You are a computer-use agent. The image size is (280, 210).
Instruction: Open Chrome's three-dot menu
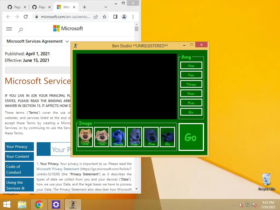133,17
